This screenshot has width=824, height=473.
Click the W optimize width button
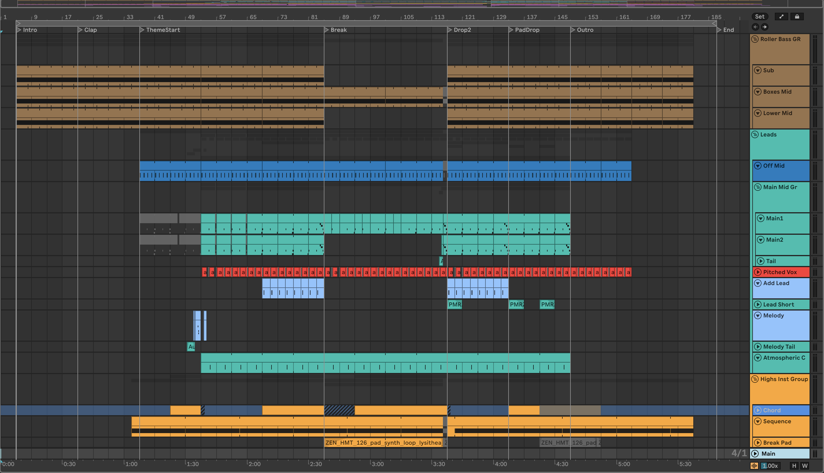pyautogui.click(x=805, y=465)
